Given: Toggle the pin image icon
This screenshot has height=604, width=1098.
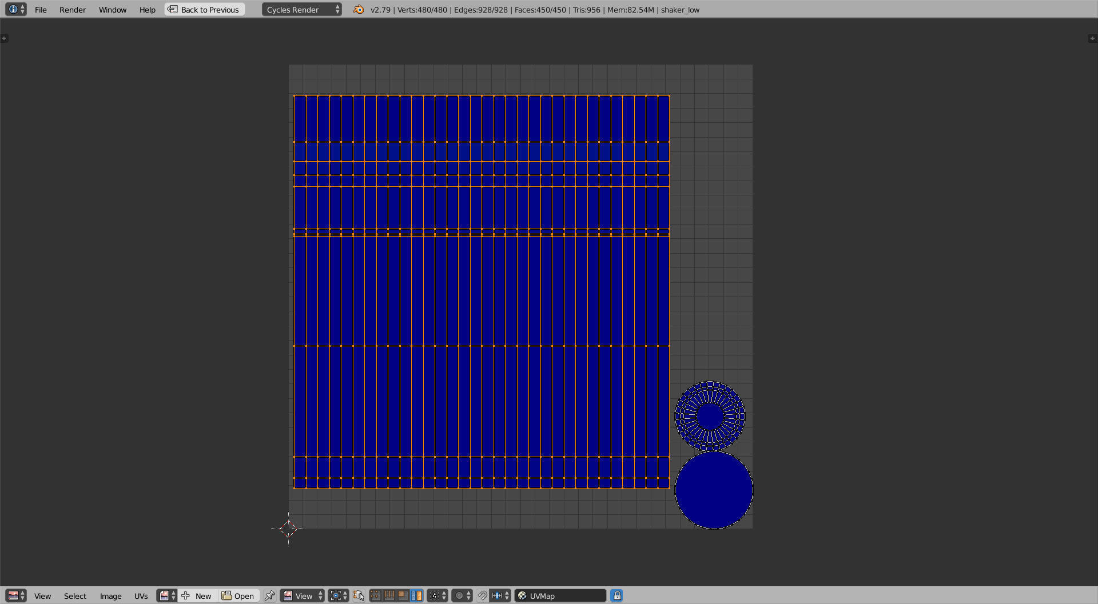Looking at the screenshot, I should 269,595.
